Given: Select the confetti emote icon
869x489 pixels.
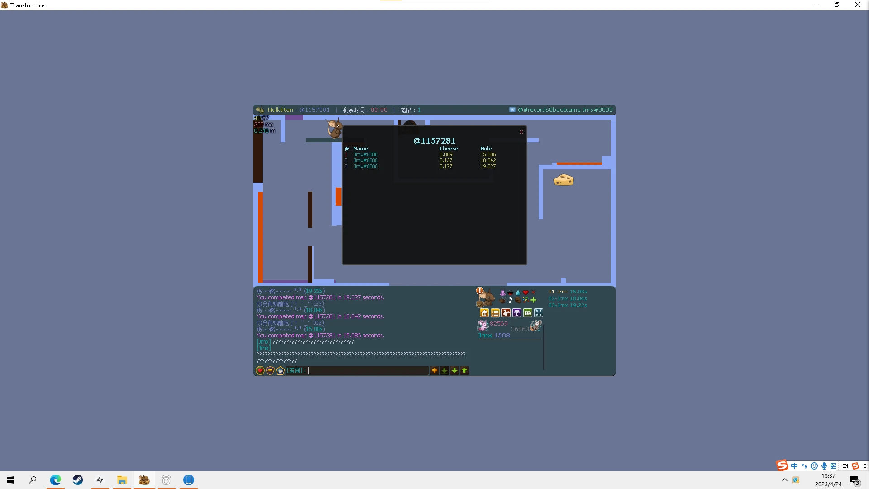Looking at the screenshot, I should click(525, 300).
